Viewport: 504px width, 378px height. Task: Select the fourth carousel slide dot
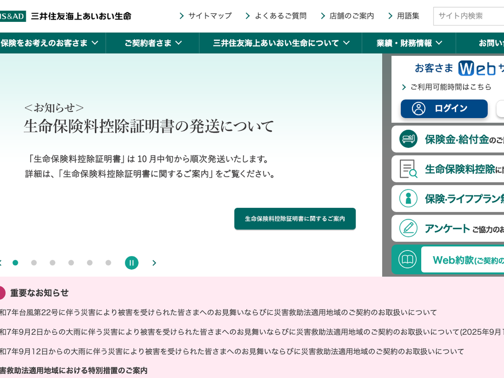71,263
